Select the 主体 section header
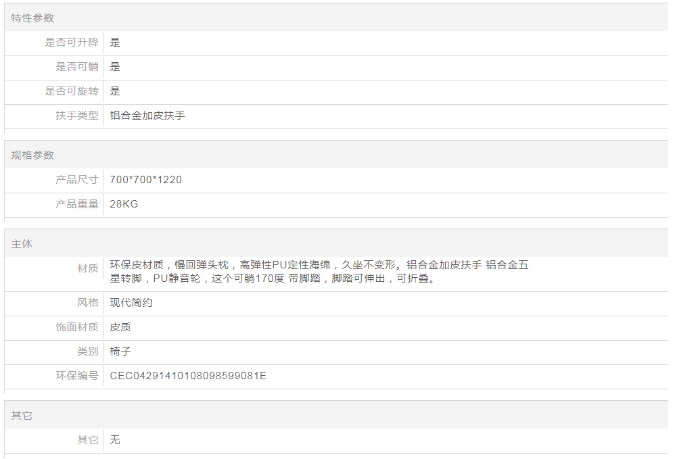673x459 pixels. (x=22, y=244)
